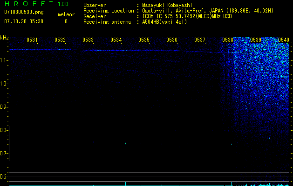Click the 0540 time marker
The width and height of the screenshot is (293, 186).
pyautogui.click(x=284, y=40)
